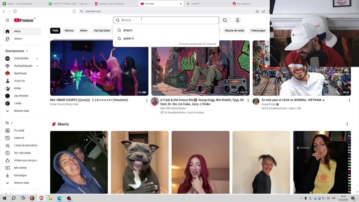This screenshot has height=202, width=359.
Task: Open Lunay channel in subscriptions
Action: [x=22, y=103]
